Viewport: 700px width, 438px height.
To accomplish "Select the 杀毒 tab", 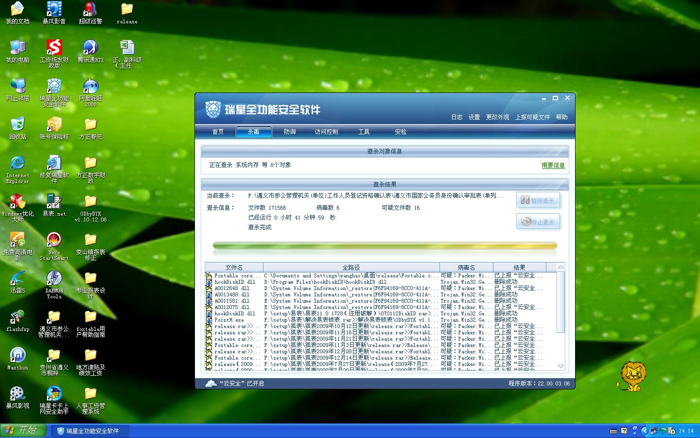I will pos(254,132).
